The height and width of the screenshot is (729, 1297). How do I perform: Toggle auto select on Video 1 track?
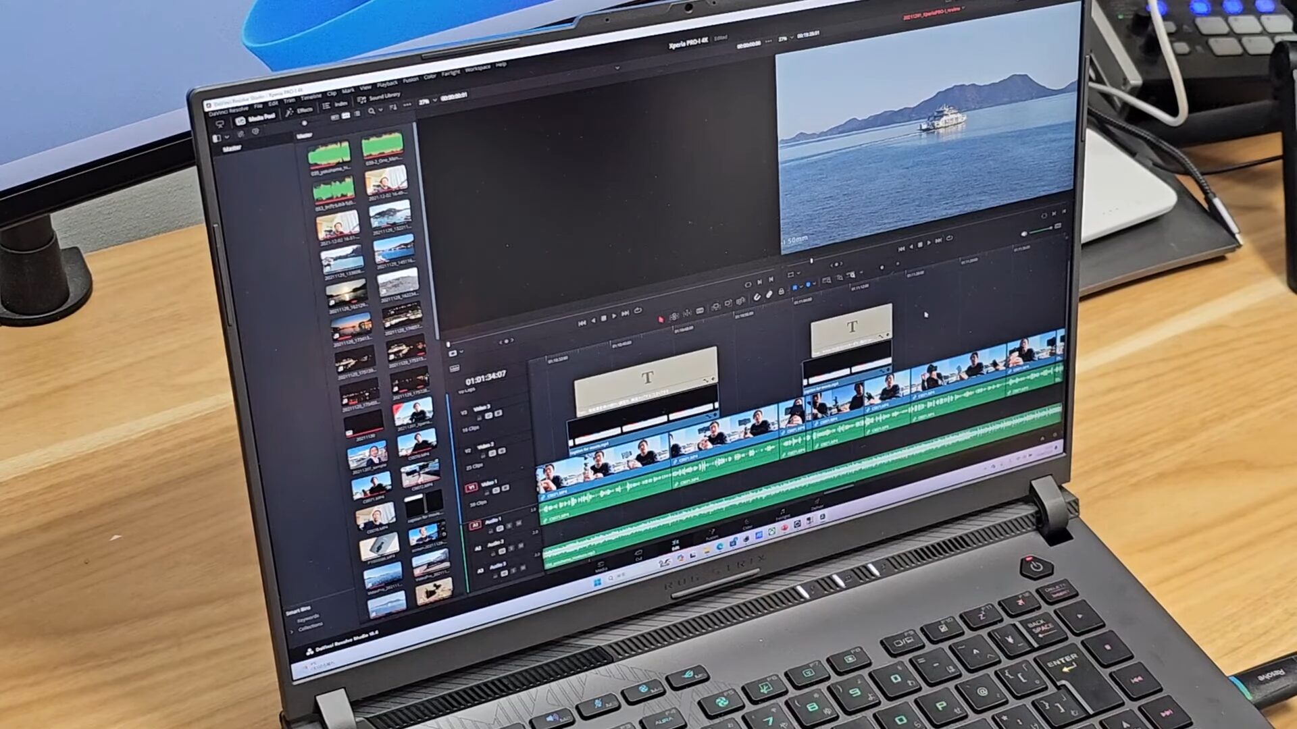(496, 490)
